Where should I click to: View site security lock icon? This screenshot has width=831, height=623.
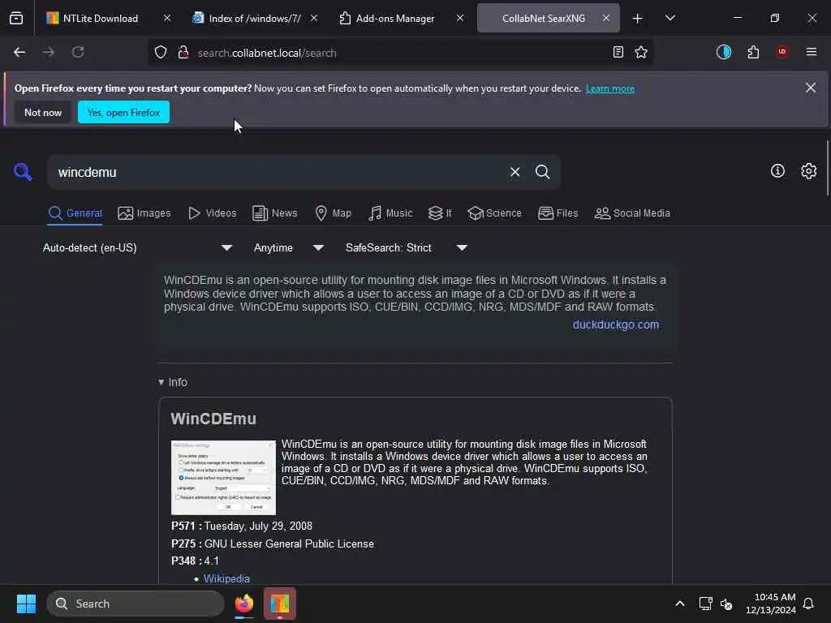coord(183,53)
